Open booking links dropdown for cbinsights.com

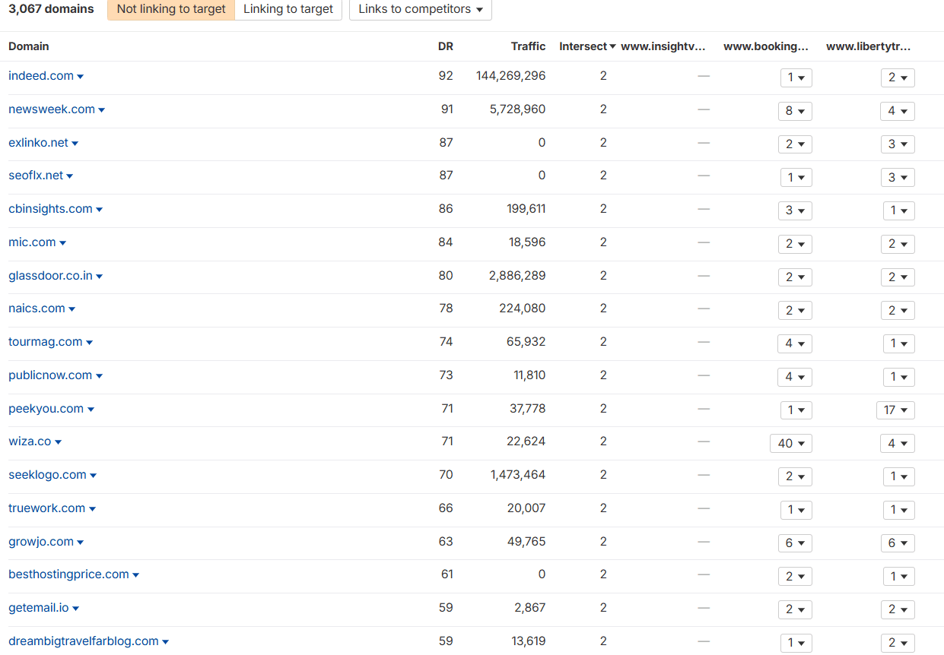pos(795,210)
